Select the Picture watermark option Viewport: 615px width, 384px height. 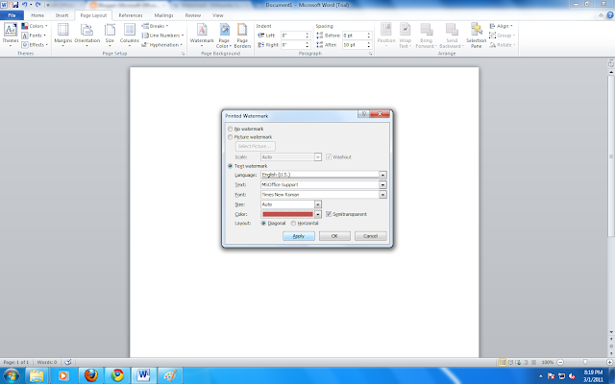coord(231,137)
